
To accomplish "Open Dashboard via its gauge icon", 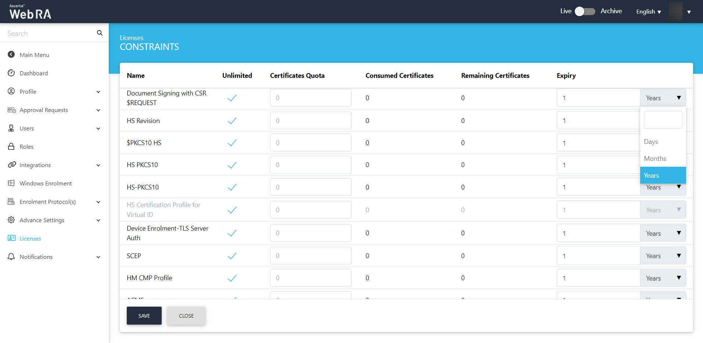I will click(11, 73).
